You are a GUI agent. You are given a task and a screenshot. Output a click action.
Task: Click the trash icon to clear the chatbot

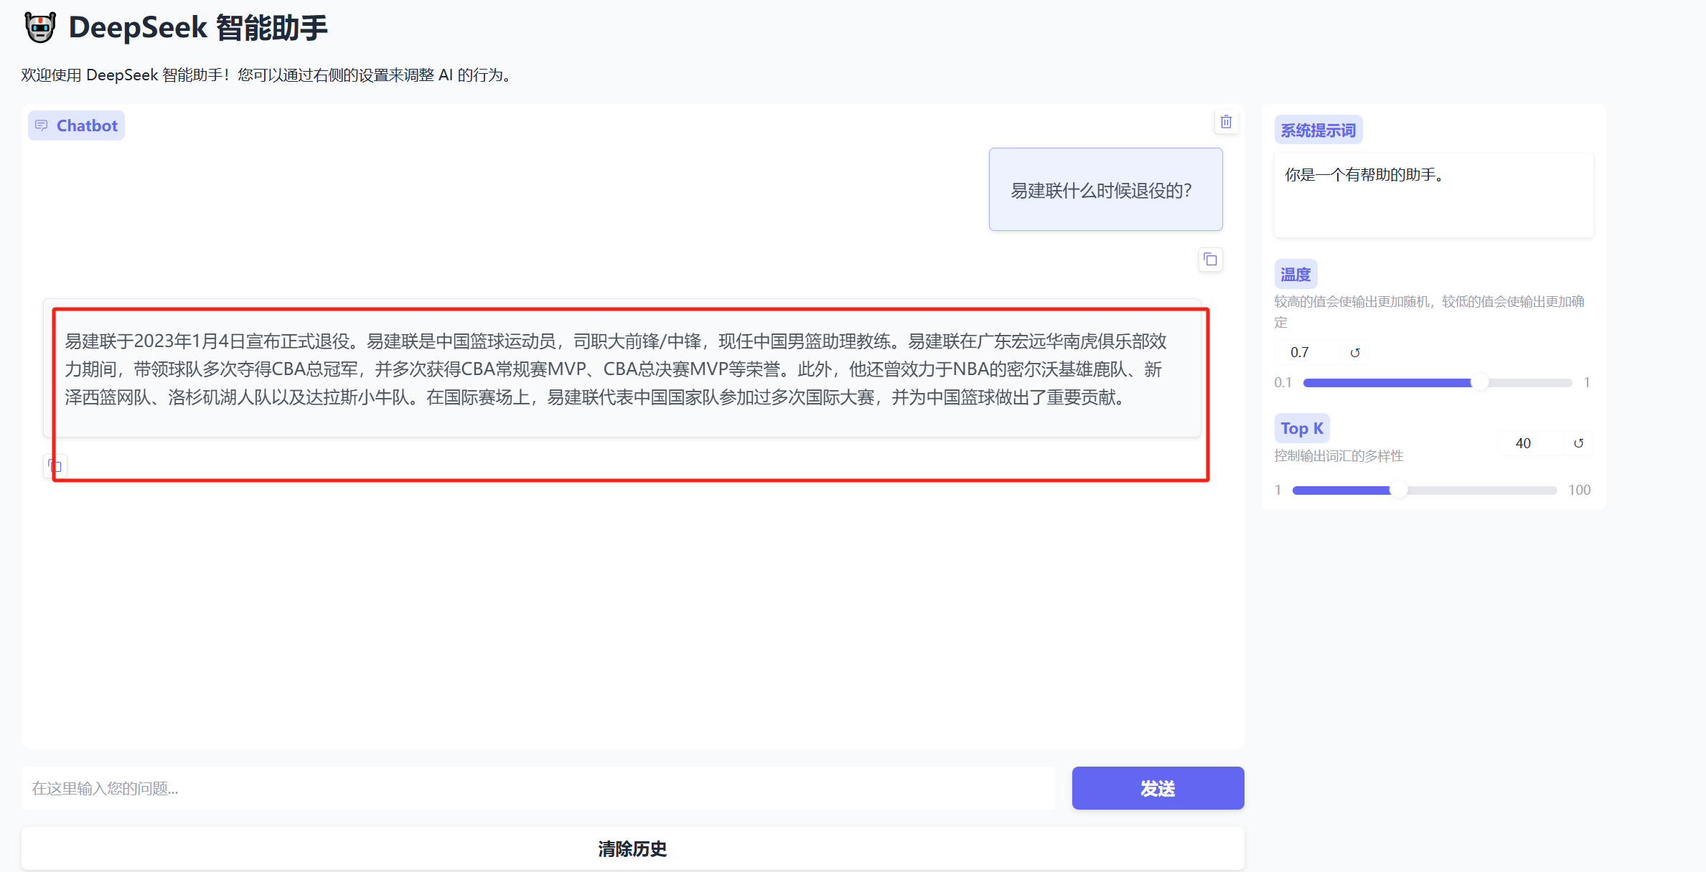coord(1226,122)
